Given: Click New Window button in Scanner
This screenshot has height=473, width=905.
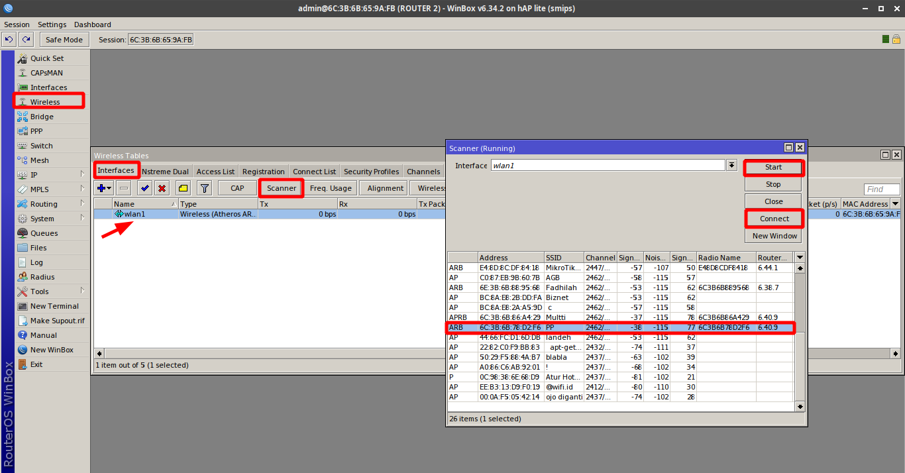Looking at the screenshot, I should (774, 236).
